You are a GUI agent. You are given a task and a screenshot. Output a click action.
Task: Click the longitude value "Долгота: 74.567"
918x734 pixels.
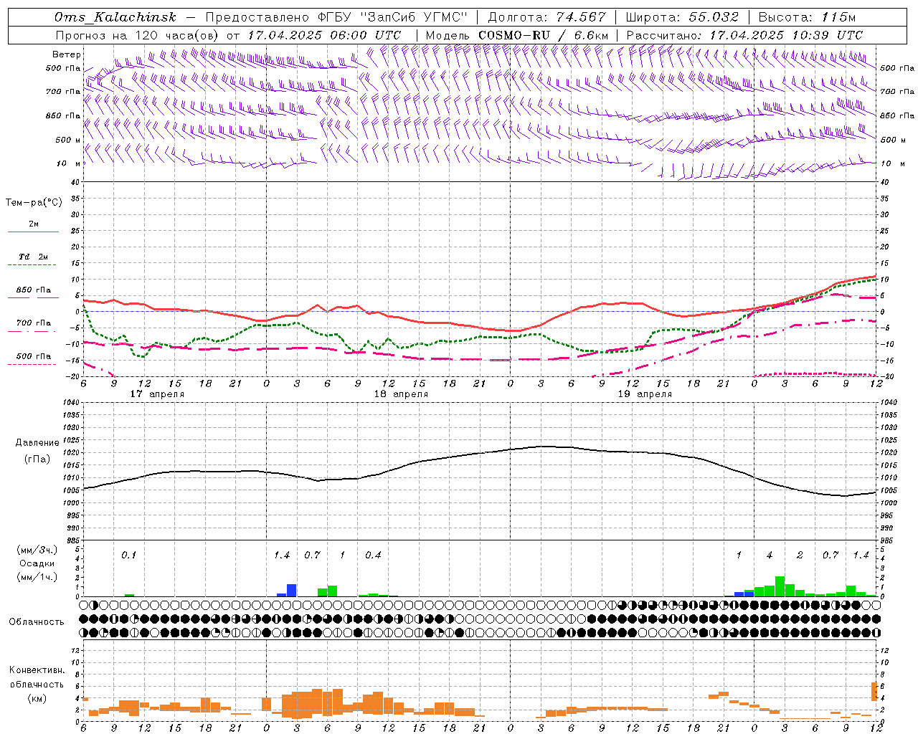click(547, 17)
